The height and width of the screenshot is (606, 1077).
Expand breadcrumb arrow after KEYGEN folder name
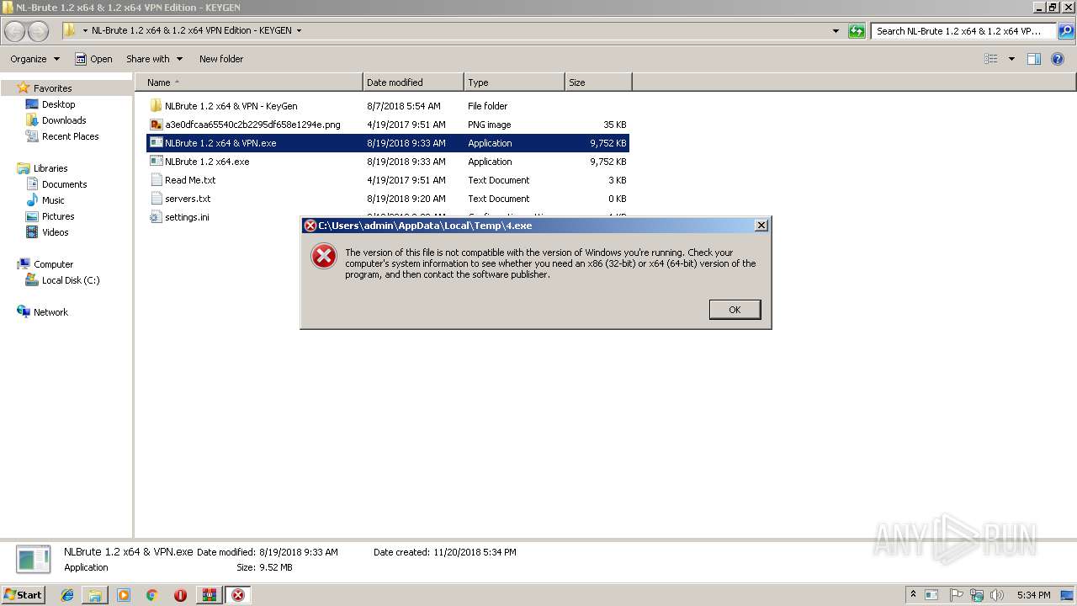pos(299,31)
